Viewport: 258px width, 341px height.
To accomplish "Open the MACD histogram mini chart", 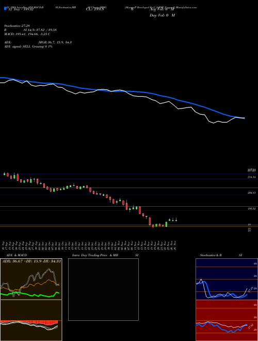I will coord(31,320).
